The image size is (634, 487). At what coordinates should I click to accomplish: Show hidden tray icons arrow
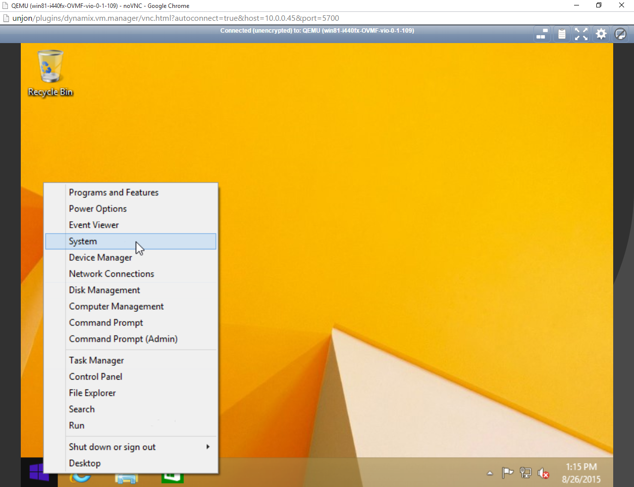click(x=490, y=473)
